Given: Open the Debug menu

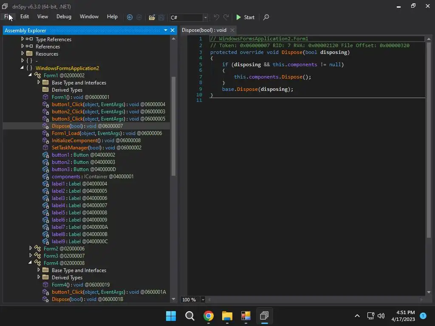Looking at the screenshot, I should [64, 17].
